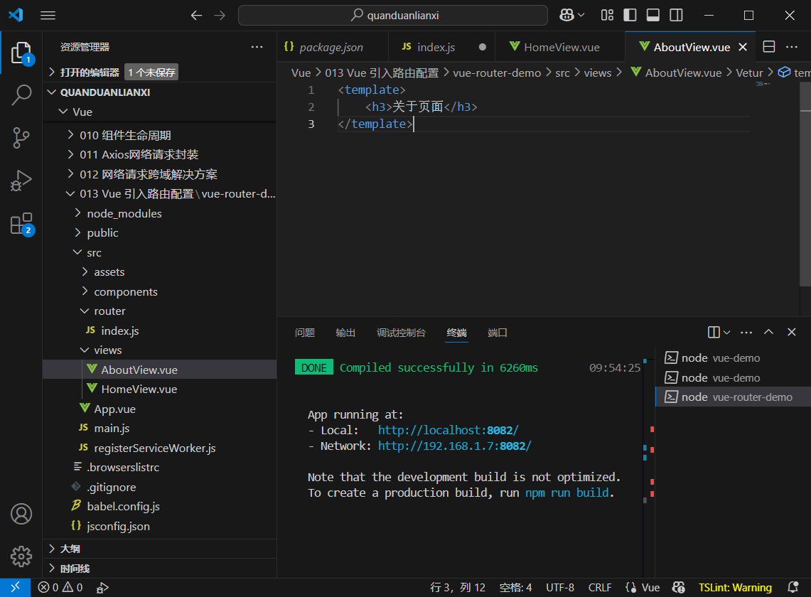The height and width of the screenshot is (597, 811).
Task: Open Copilot chat icon in title bar
Action: (x=566, y=15)
